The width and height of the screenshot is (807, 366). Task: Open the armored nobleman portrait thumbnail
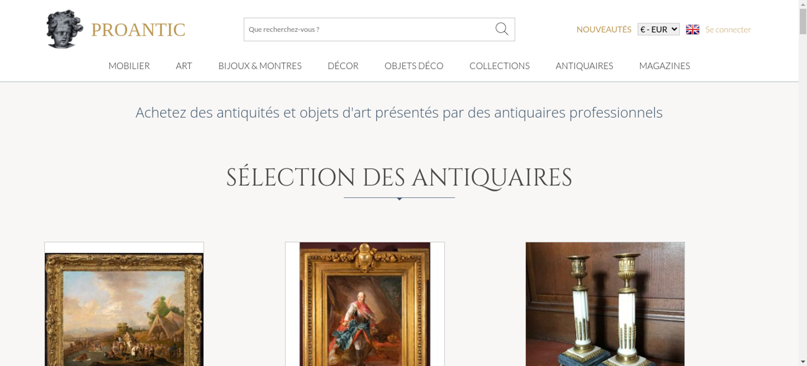[x=365, y=304]
